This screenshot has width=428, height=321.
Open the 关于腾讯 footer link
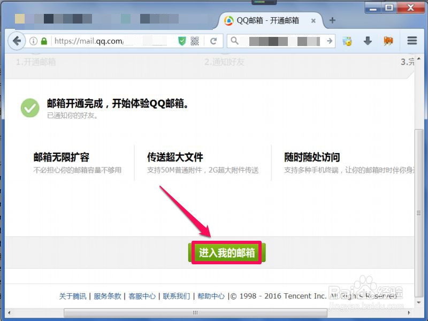[x=73, y=296]
